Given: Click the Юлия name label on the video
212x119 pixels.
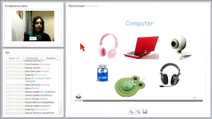Looking at the screenshot, I should click(32, 39).
